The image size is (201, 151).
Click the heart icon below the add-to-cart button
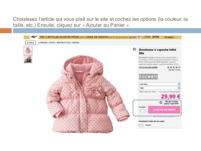pos(155,117)
